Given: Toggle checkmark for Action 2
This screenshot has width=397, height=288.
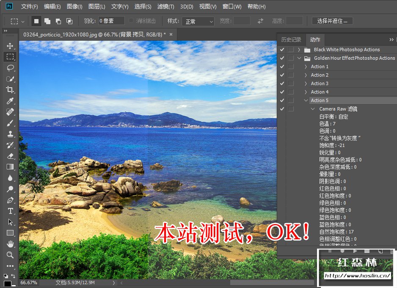Looking at the screenshot, I should [x=282, y=75].
